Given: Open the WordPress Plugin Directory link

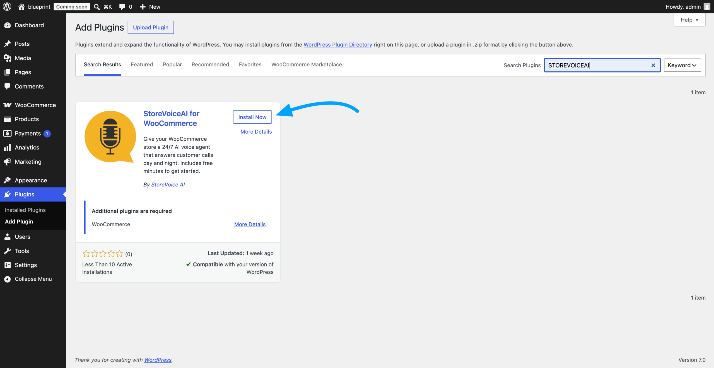Looking at the screenshot, I should (338, 45).
